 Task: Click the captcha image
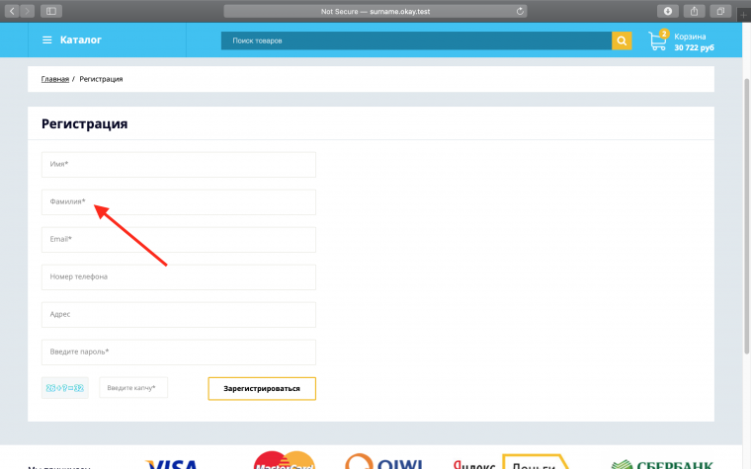coord(65,388)
